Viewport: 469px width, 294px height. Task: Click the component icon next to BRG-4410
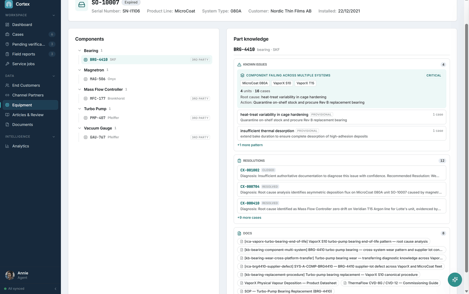pos(86,60)
